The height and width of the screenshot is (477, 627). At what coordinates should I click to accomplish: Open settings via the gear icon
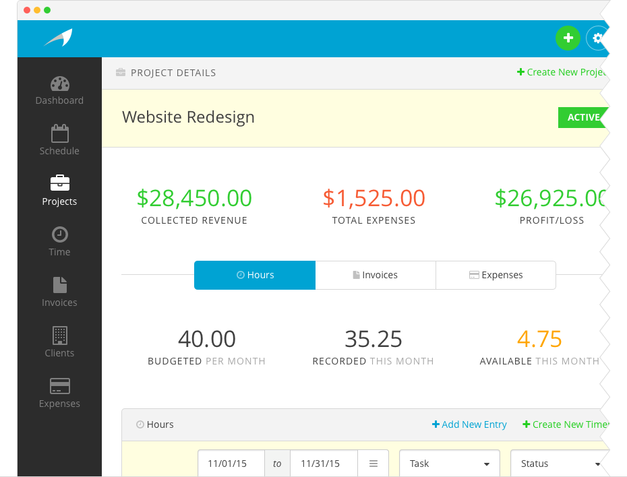tap(597, 38)
